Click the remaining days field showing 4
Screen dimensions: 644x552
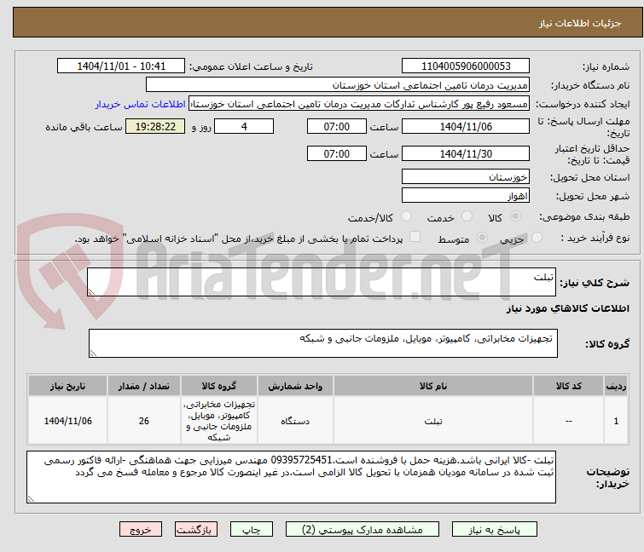tap(244, 126)
